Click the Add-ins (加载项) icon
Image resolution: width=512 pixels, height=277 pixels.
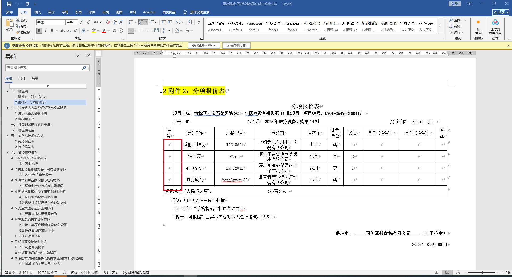[x=478, y=27]
